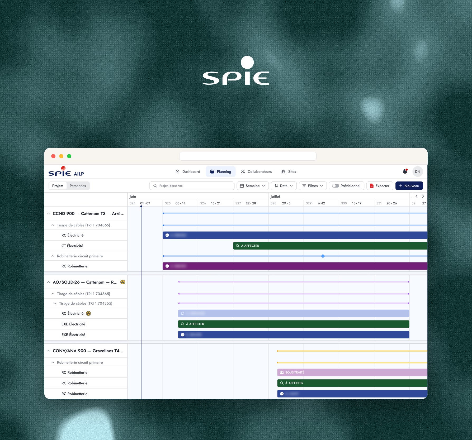
Task: Click the Collaborateurs people icon
Action: (243, 171)
